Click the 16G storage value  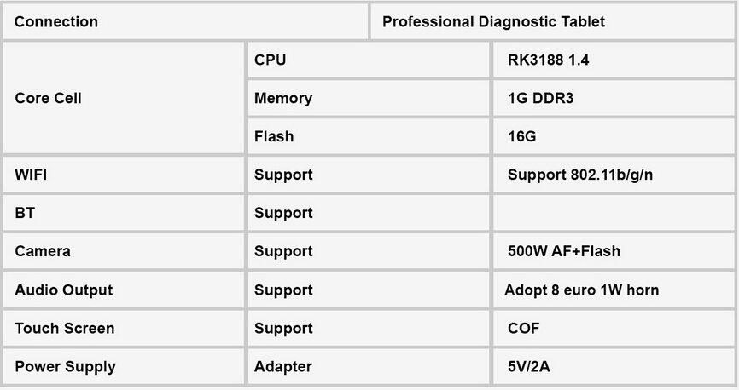[x=521, y=136]
